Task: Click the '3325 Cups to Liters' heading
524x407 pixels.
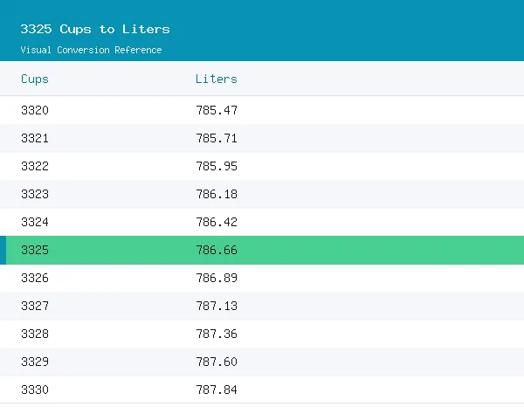Action: coord(95,30)
